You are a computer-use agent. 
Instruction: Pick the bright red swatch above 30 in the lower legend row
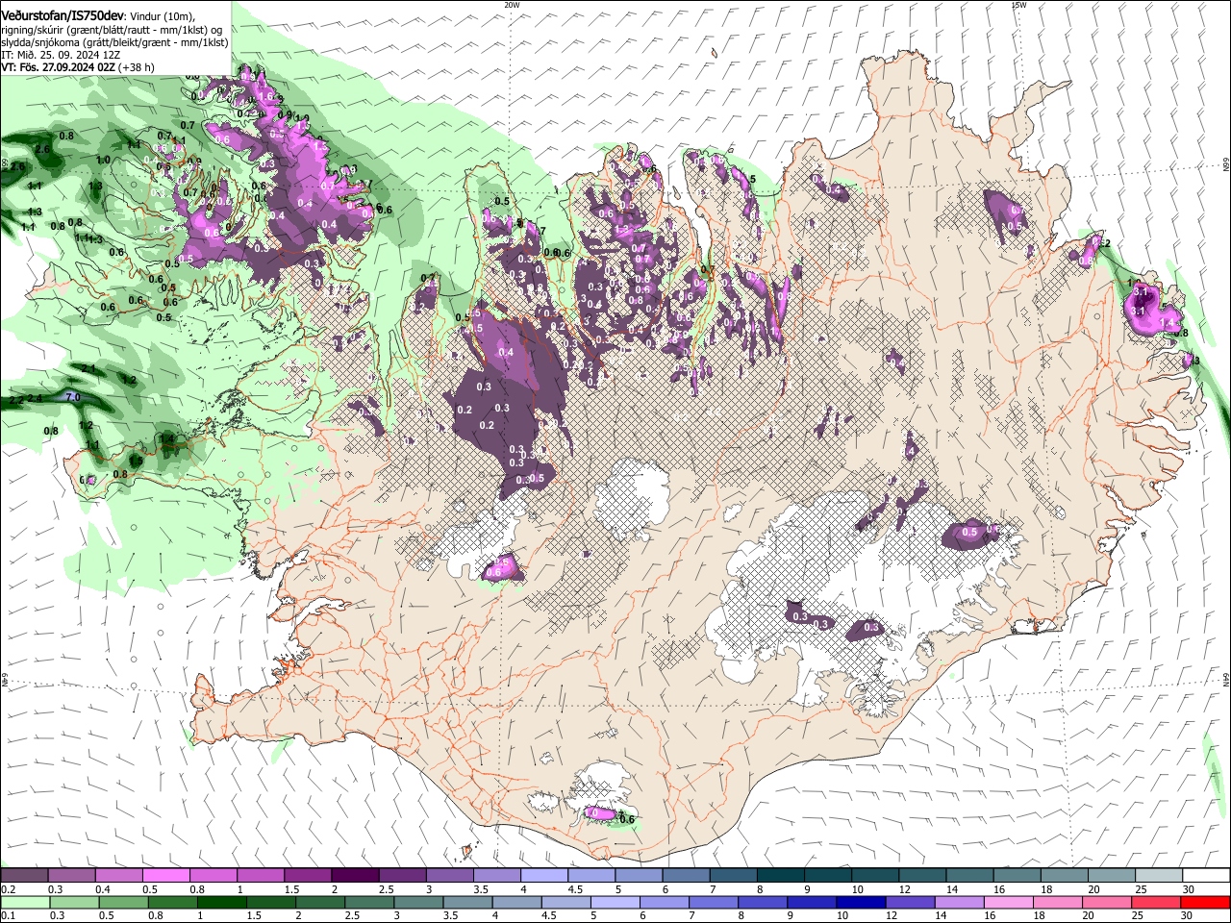[x=1206, y=902]
